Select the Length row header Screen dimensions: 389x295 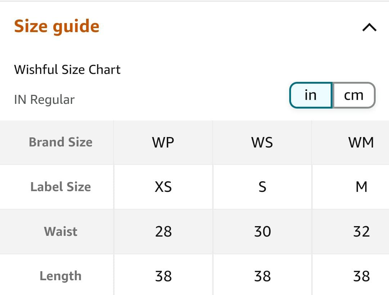[x=61, y=276]
